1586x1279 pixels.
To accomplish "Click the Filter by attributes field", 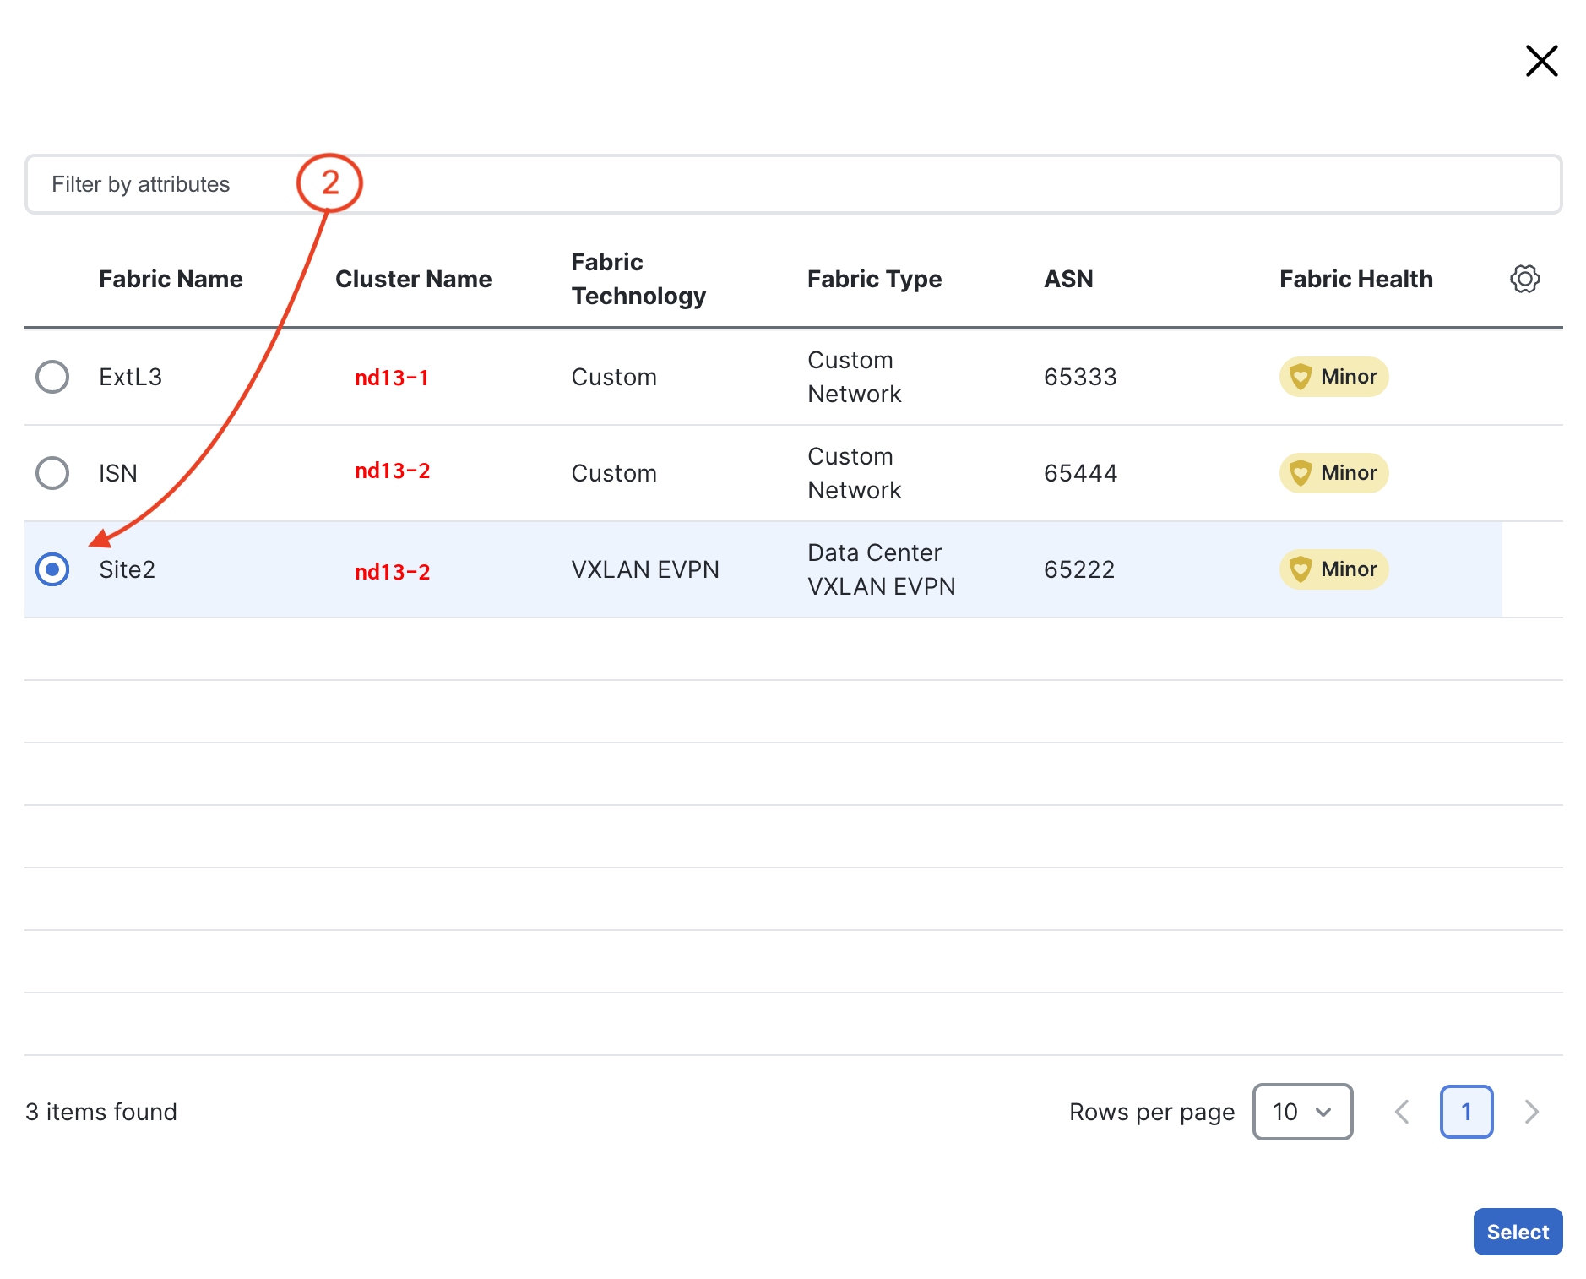I will coord(792,184).
